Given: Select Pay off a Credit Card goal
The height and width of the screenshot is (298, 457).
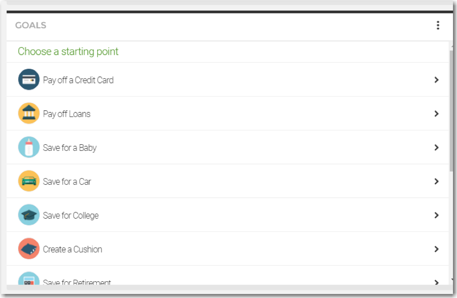Looking at the screenshot, I should (x=227, y=79).
